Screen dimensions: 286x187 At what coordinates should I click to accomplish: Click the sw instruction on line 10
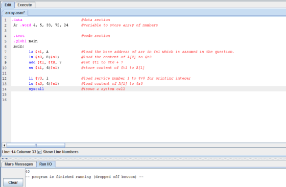(x=44, y=67)
